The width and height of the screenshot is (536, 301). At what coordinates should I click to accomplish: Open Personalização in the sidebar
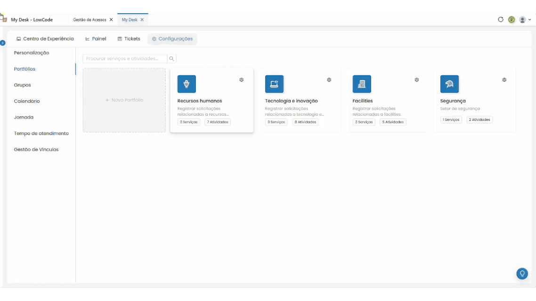click(32, 53)
